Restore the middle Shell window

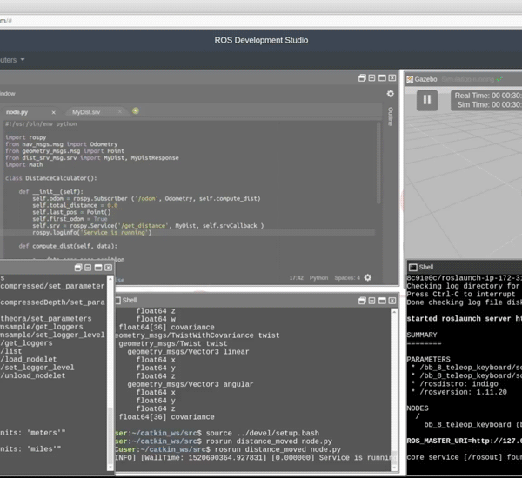point(362,301)
